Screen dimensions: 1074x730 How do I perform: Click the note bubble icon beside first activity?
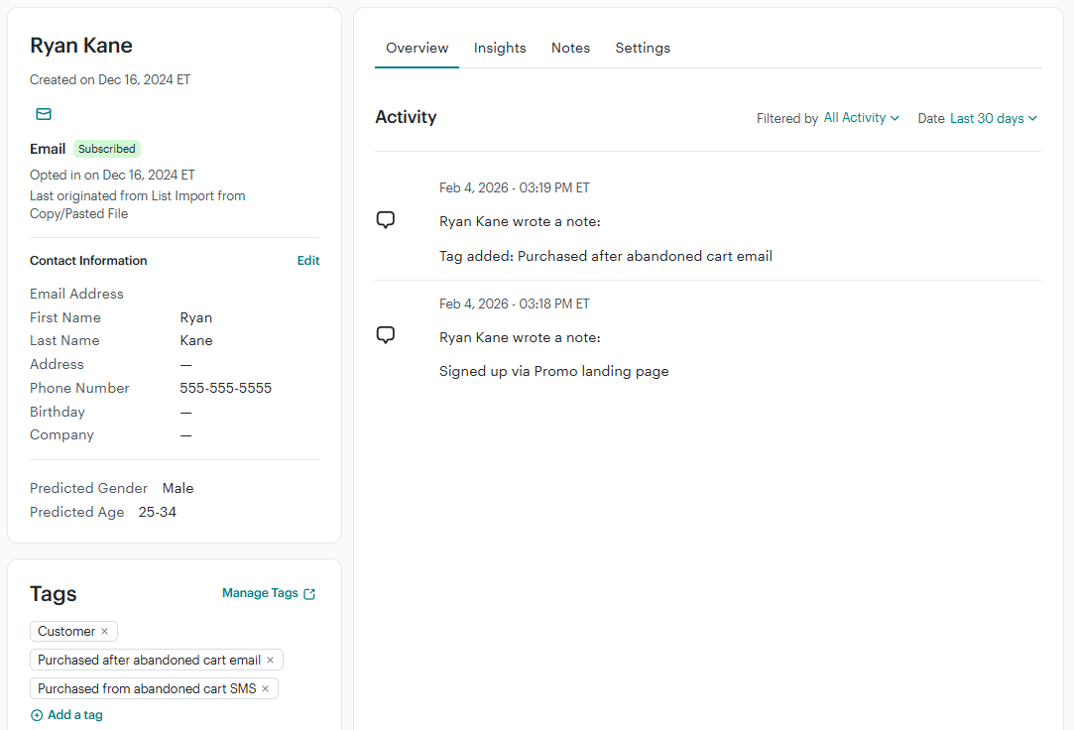point(385,219)
